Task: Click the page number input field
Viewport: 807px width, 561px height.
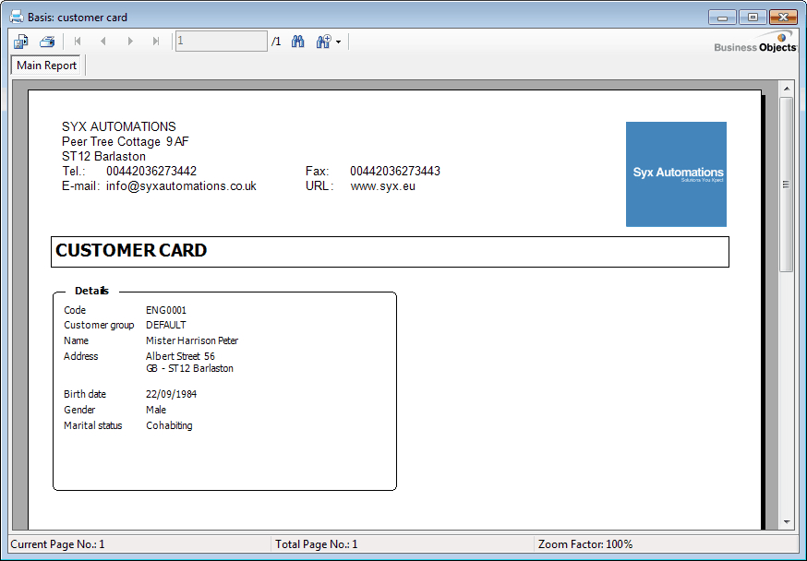Action: pos(221,42)
